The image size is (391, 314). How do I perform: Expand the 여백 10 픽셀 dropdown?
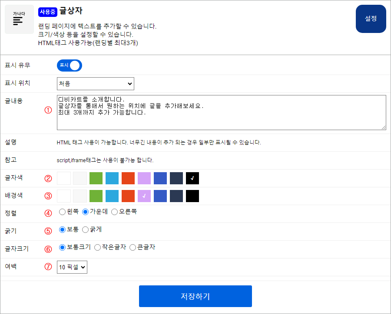point(72,267)
